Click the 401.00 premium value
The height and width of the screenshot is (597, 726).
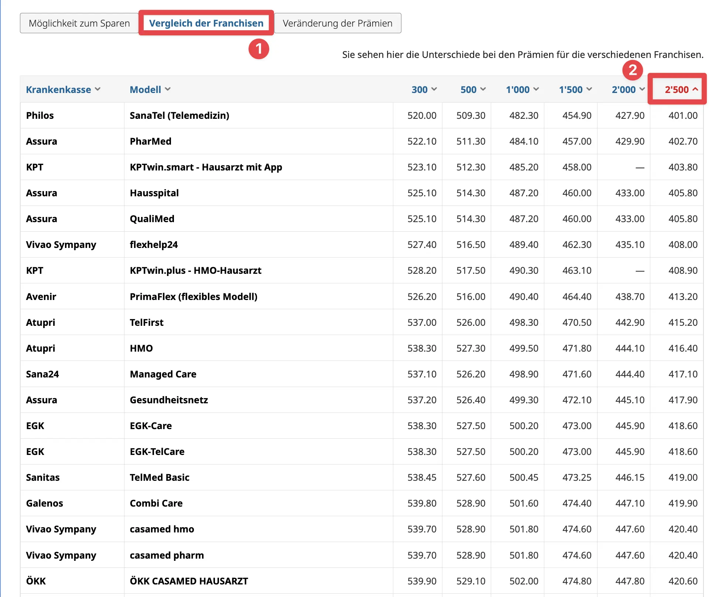pos(683,115)
